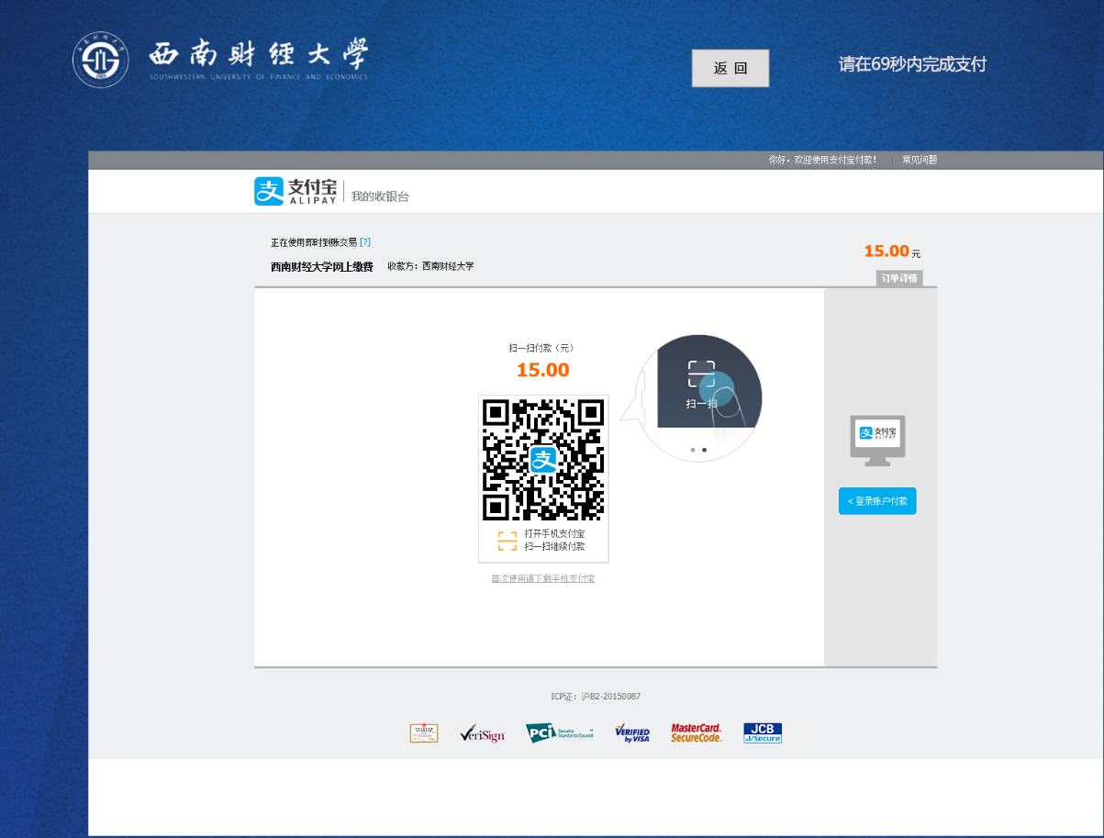This screenshot has height=838, width=1104.
Task: Click the Alipay QR code
Action: 543,459
